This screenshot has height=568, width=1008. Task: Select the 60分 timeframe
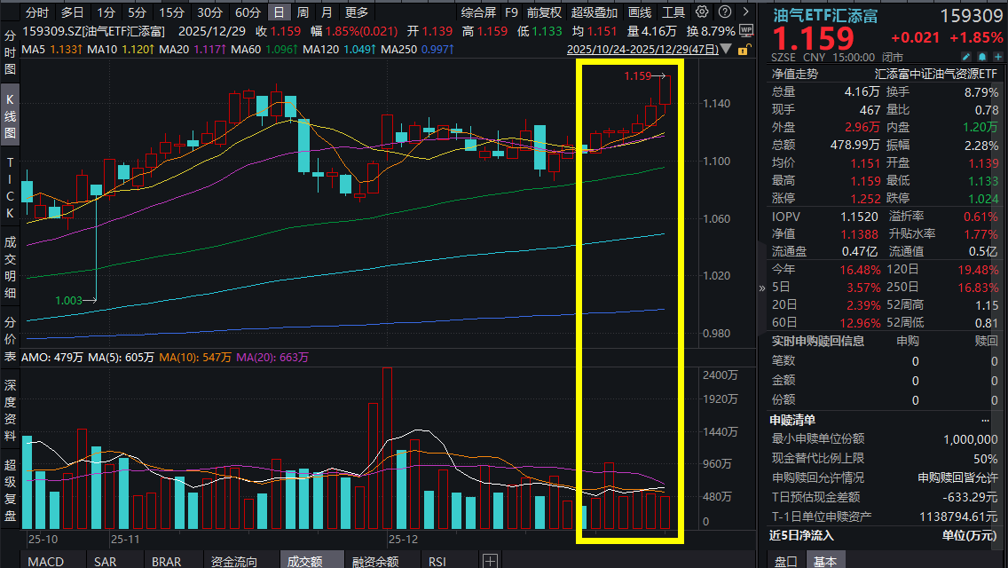[248, 12]
